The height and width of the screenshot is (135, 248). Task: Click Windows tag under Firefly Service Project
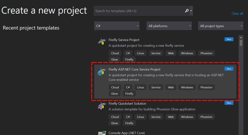pos(187,53)
